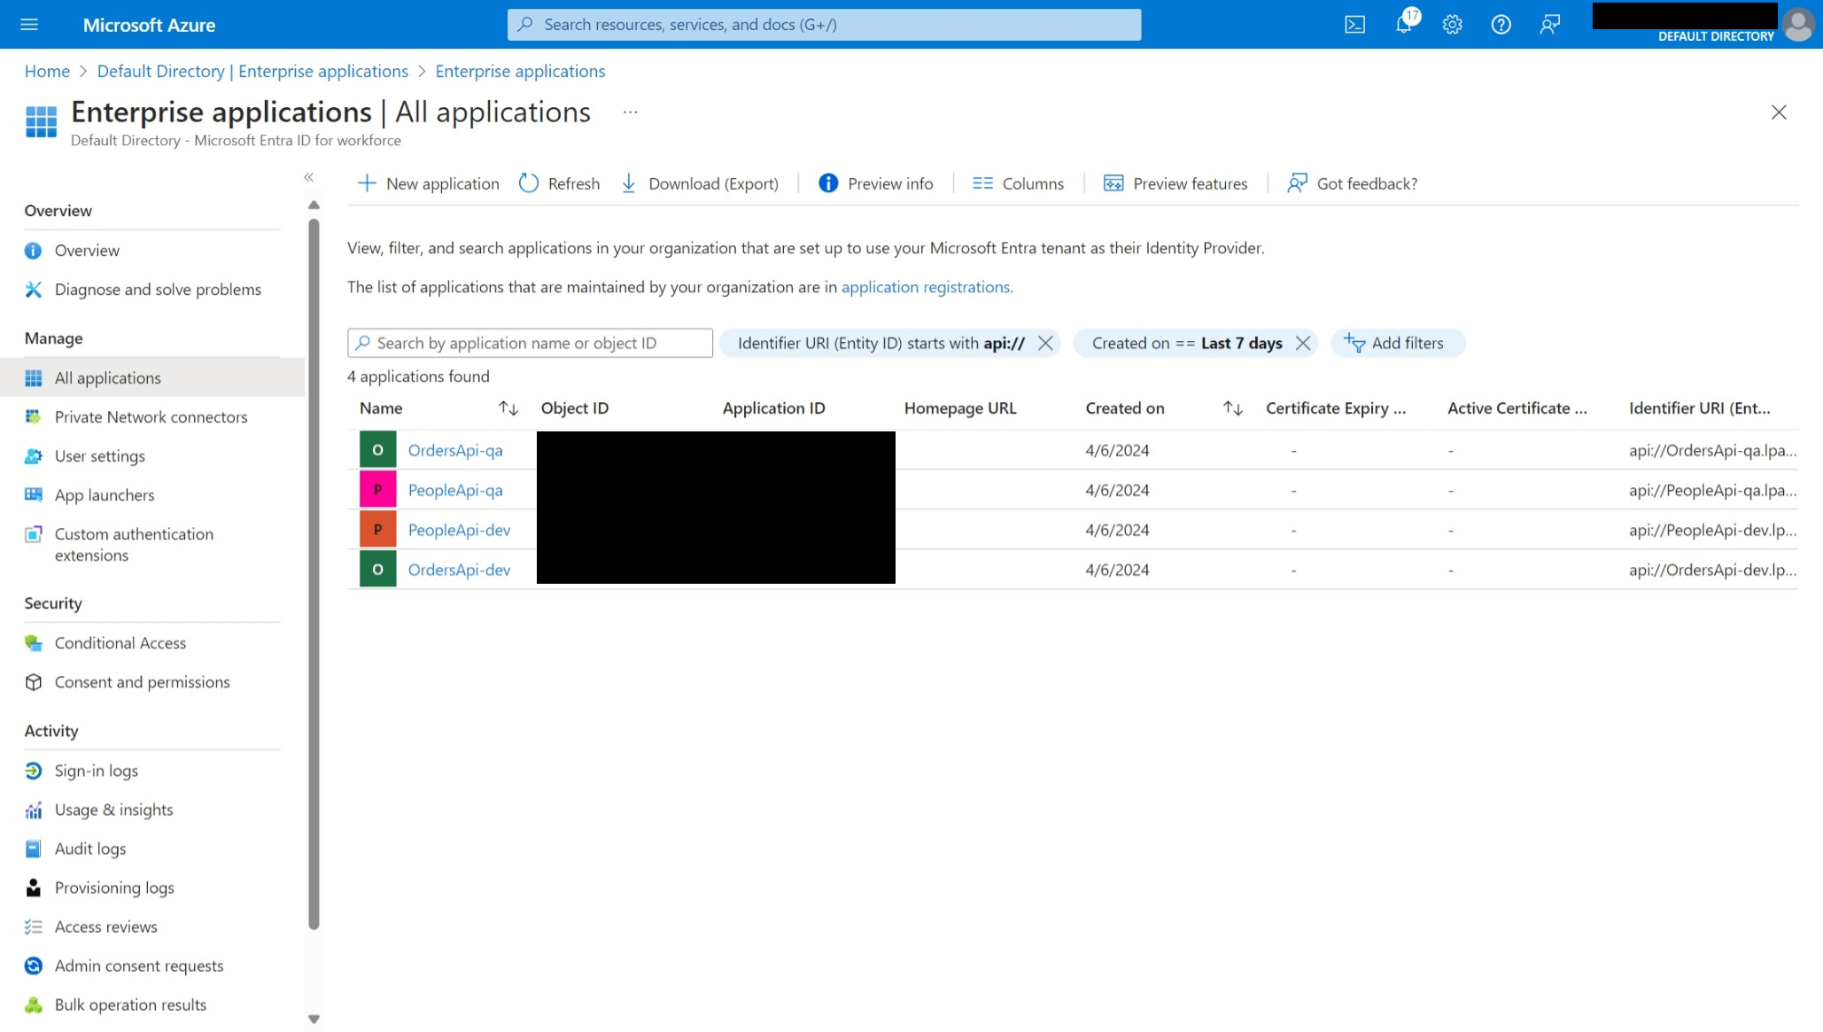Screen dimensions: 1823x1032
Task: Click Add filters
Action: coord(1397,343)
